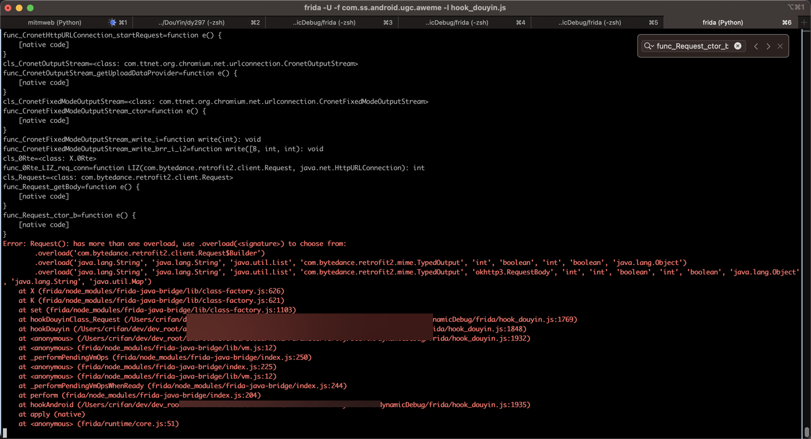Click the vertical scrollbar at bottom right
Screen dimensions: 811x439
807,432
